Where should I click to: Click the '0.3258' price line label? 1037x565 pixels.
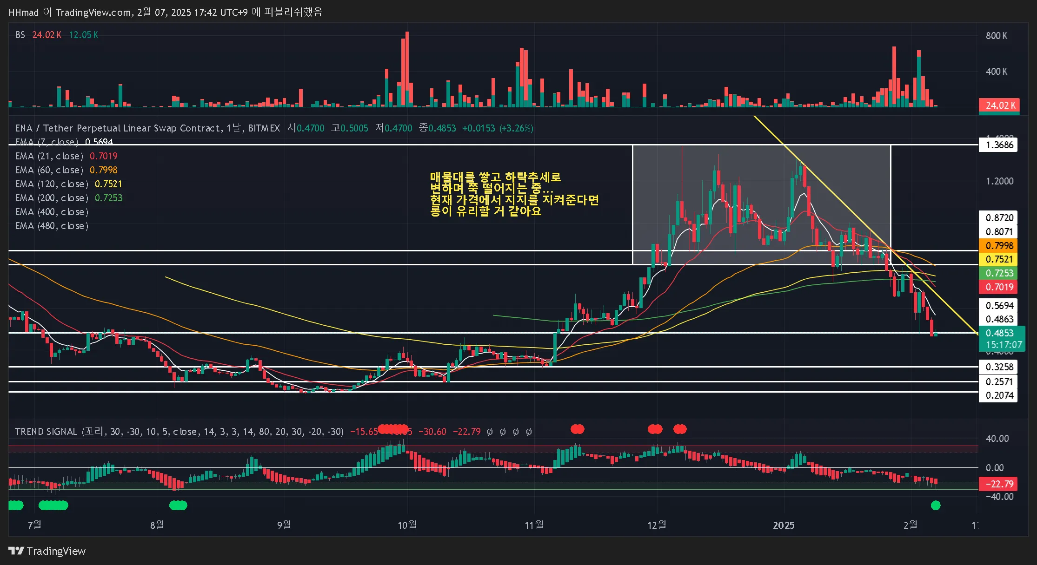coord(998,367)
